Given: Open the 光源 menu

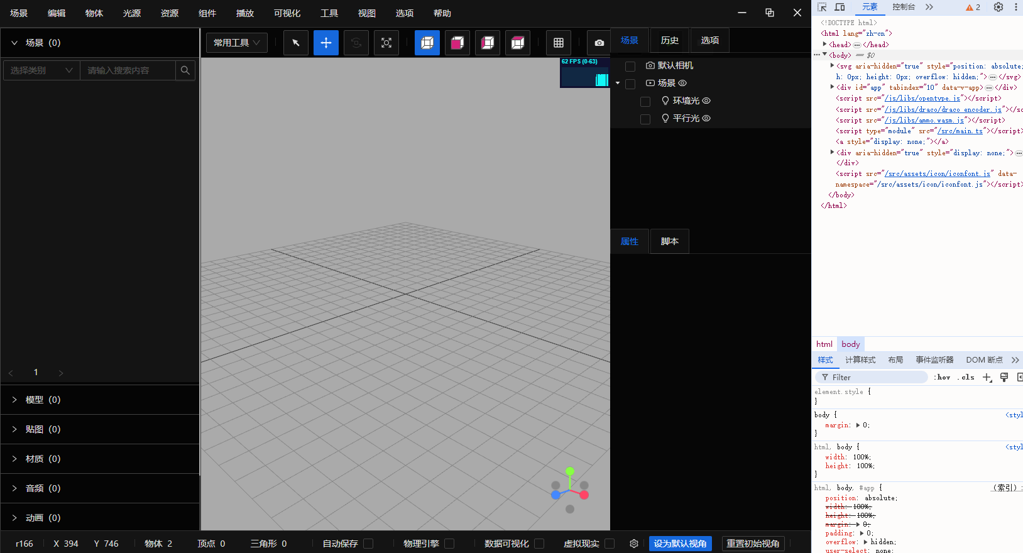Looking at the screenshot, I should coord(132,13).
